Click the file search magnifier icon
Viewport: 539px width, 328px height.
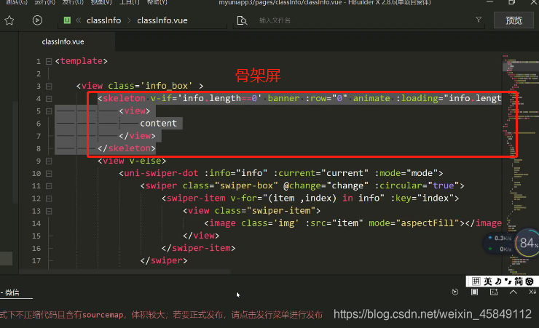click(242, 20)
